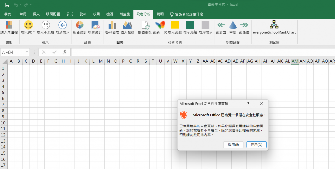
Task: Close the Microsoft Excel security dialog
Action: pyautogui.click(x=261, y=104)
